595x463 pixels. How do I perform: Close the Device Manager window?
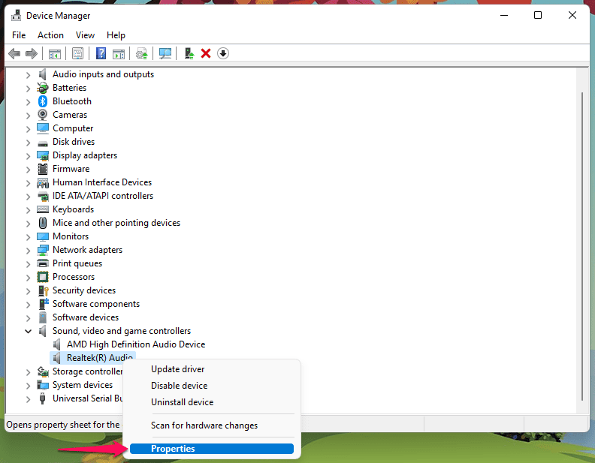tap(572, 15)
